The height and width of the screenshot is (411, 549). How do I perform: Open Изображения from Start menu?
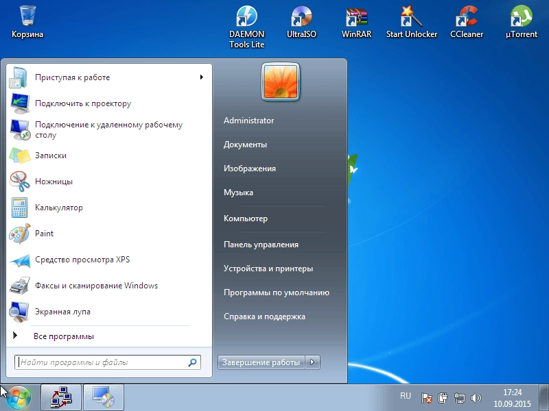tap(250, 169)
